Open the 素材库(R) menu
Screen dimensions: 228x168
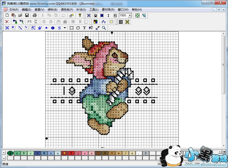coord(108,10)
